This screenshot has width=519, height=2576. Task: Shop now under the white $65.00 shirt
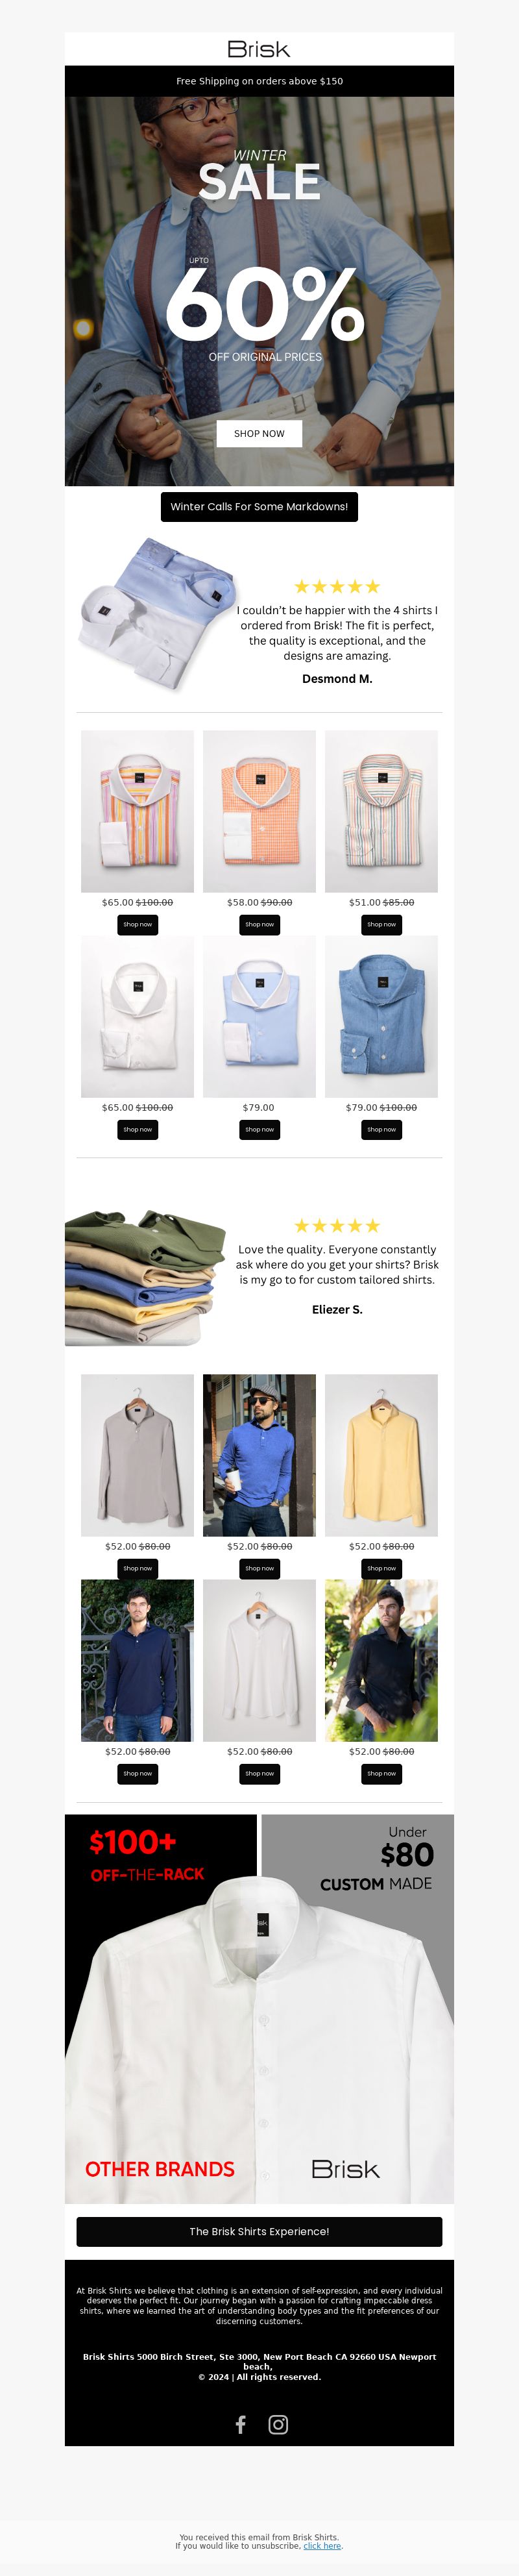tap(137, 1130)
